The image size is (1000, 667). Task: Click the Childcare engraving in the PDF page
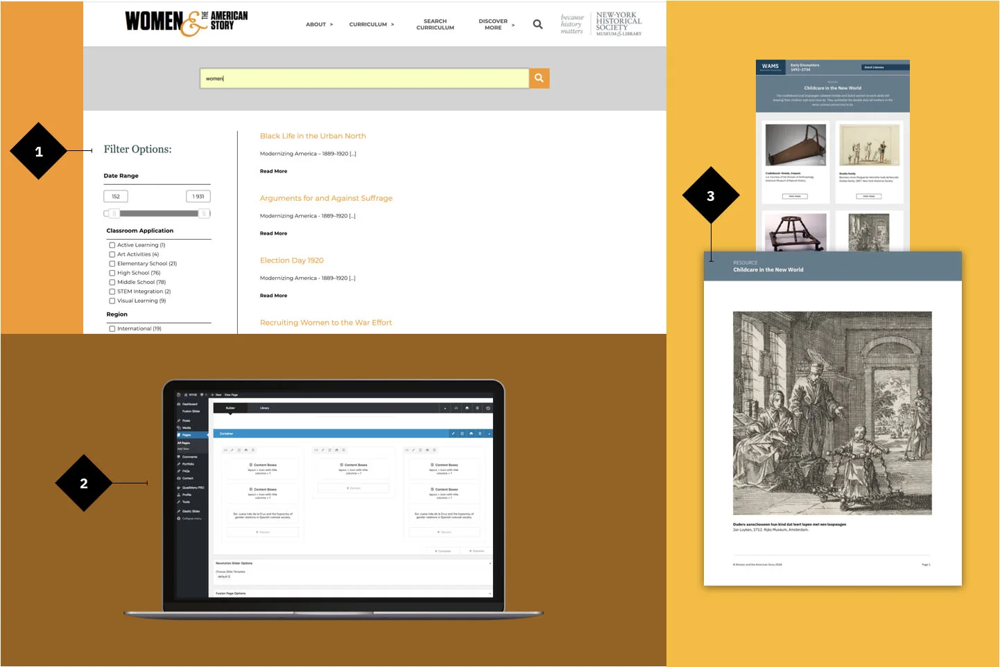[x=832, y=413]
